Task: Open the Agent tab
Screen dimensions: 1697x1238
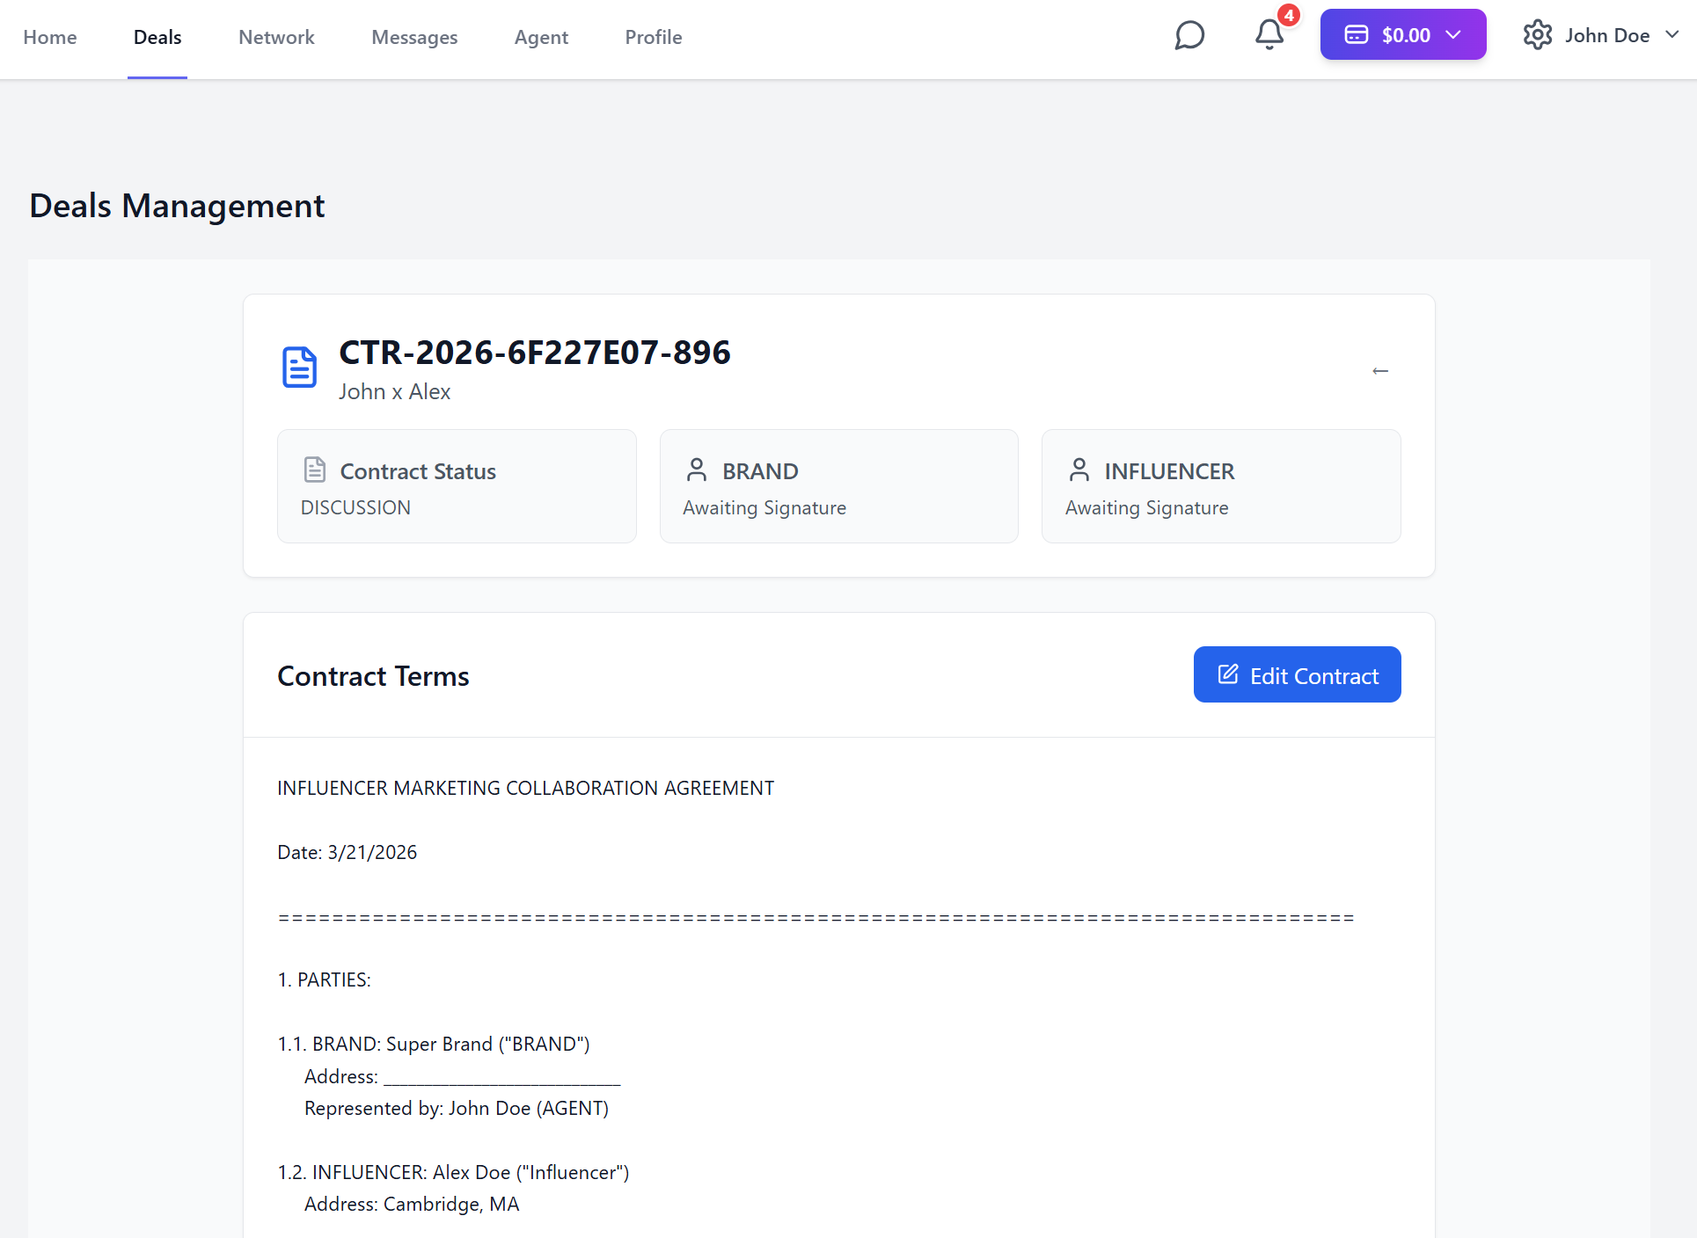Action: (x=541, y=37)
